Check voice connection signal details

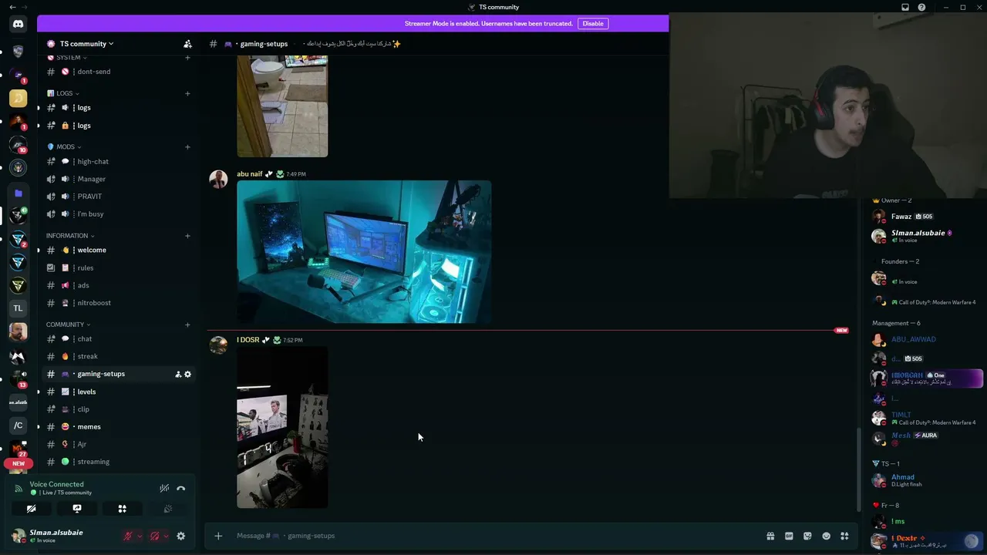(19, 488)
